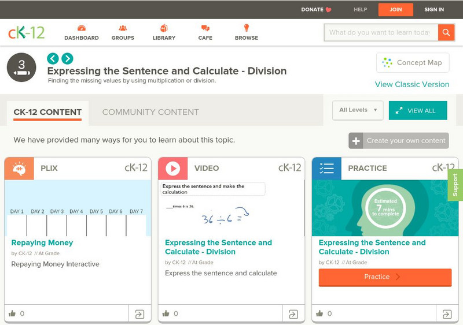Screen dimensions: 463x325
Task: Go to previous concept arrow
Action: click(x=53, y=58)
